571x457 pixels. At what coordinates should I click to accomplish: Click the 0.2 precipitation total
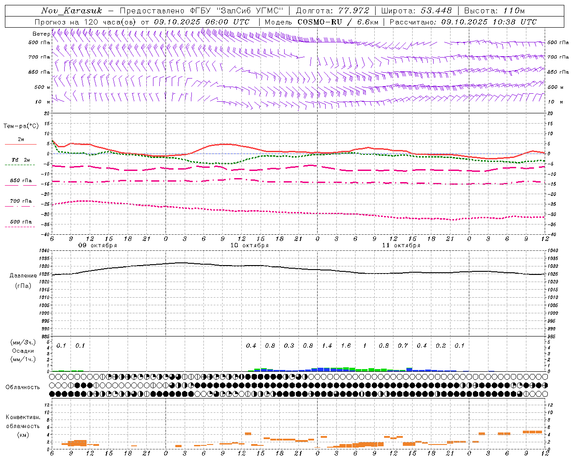441,345
